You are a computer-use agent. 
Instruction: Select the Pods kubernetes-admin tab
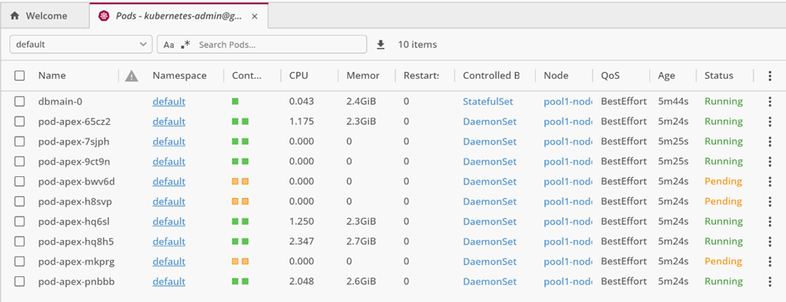pyautogui.click(x=179, y=16)
